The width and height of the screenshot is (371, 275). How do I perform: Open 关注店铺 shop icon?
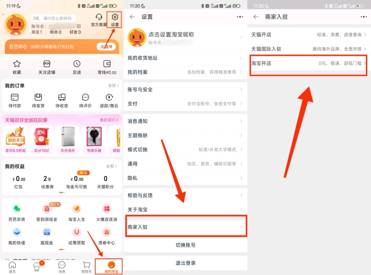[x=47, y=64]
